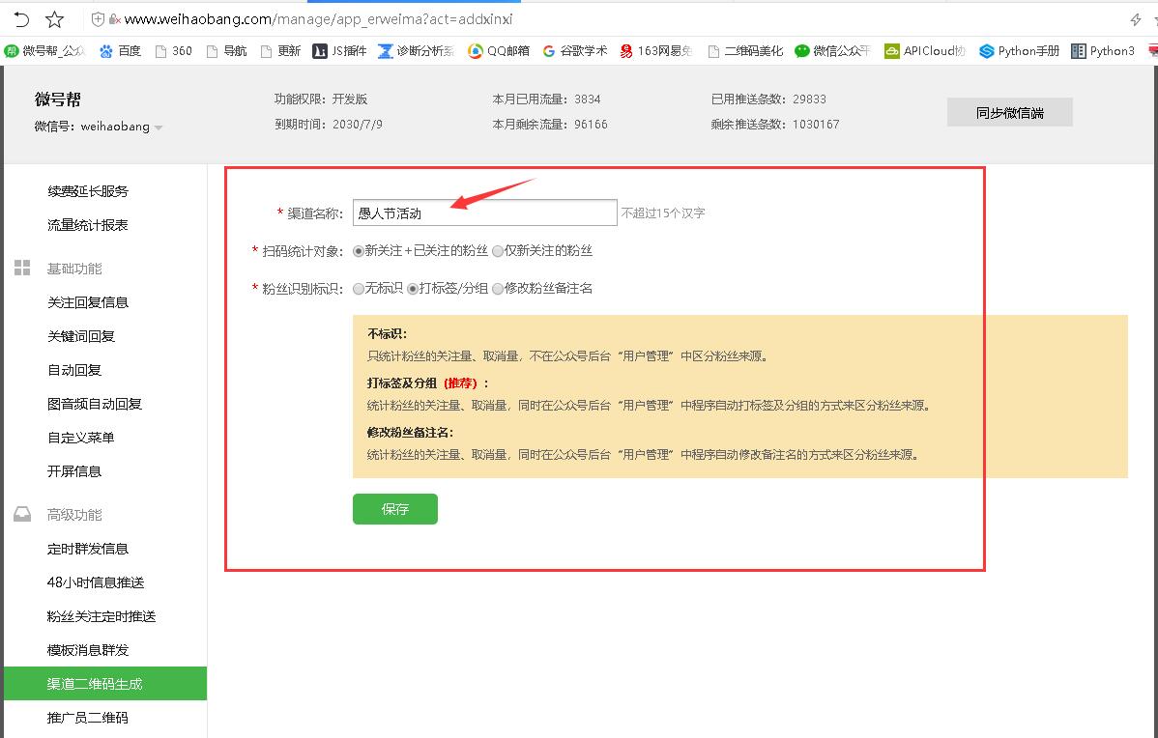1158x738 pixels.
Task: Choose 修改粉丝备注名 radio button
Action: pyautogui.click(x=498, y=289)
